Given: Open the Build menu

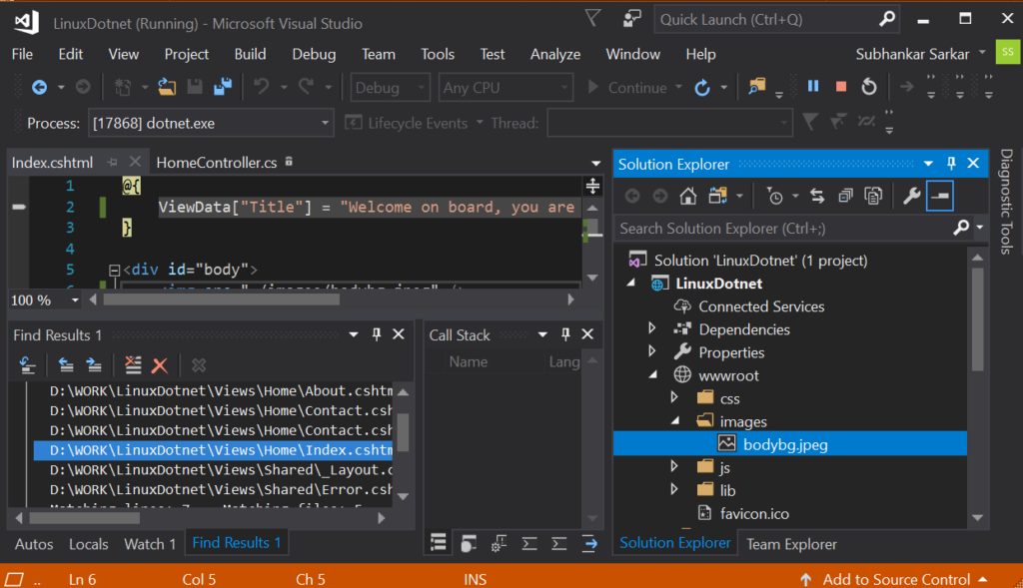Looking at the screenshot, I should [x=250, y=54].
